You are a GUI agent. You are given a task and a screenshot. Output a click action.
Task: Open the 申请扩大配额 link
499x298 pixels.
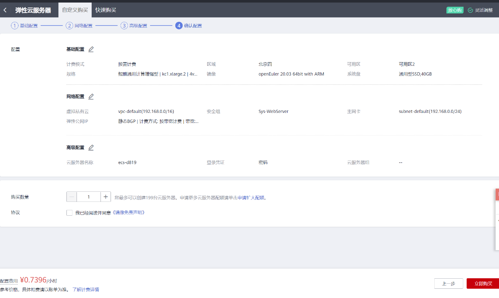coord(251,198)
